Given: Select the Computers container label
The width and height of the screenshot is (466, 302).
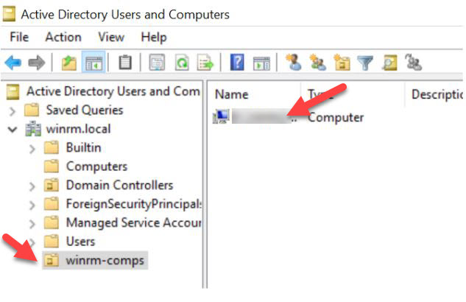Looking at the screenshot, I should click(x=96, y=166).
